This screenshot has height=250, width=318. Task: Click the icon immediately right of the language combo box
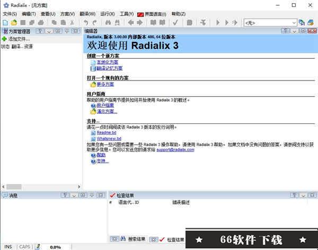pyautogui.click(x=302, y=22)
